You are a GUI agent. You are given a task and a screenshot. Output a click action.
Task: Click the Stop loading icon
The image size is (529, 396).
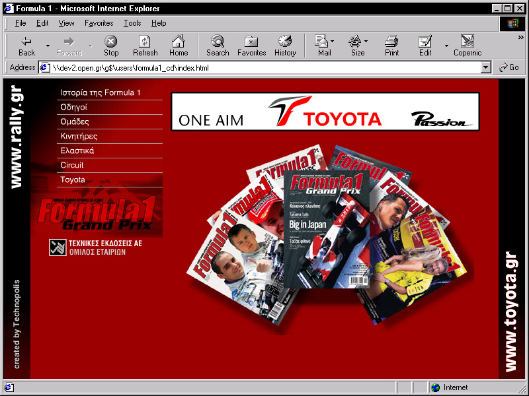(x=111, y=46)
